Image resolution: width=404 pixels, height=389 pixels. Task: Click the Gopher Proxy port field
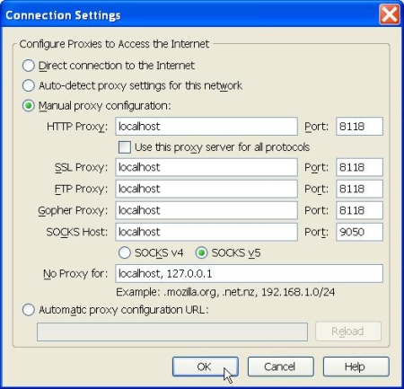pyautogui.click(x=359, y=210)
